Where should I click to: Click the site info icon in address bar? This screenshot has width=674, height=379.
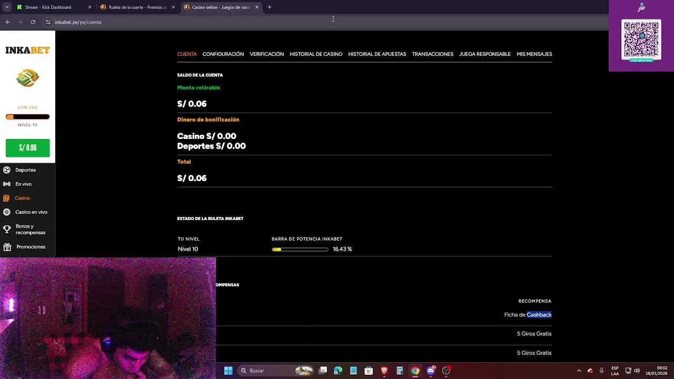click(48, 22)
